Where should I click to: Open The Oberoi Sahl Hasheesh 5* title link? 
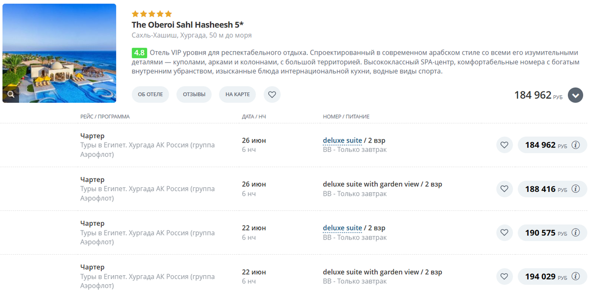(187, 25)
